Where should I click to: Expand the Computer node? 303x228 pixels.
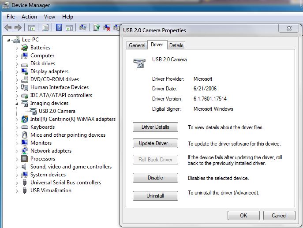pyautogui.click(x=17, y=56)
